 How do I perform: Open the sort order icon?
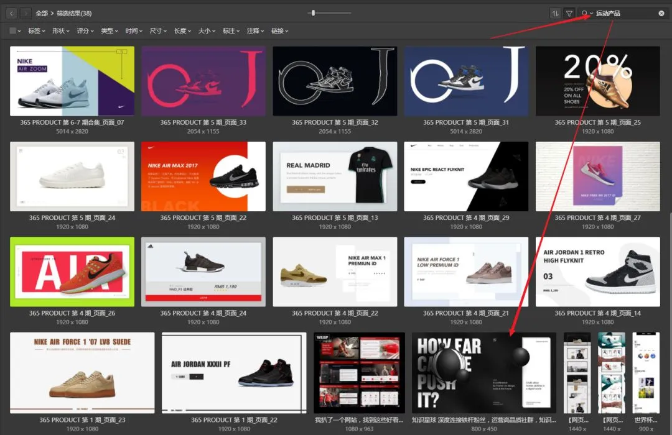[x=556, y=13]
